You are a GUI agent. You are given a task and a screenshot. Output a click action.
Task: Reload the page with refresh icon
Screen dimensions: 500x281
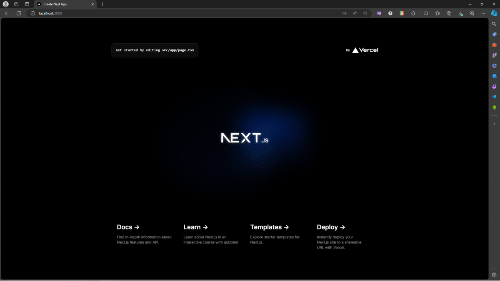click(19, 13)
